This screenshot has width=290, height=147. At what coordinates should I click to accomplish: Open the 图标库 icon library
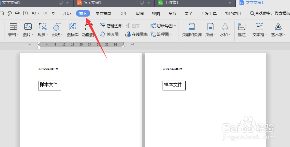point(73,30)
